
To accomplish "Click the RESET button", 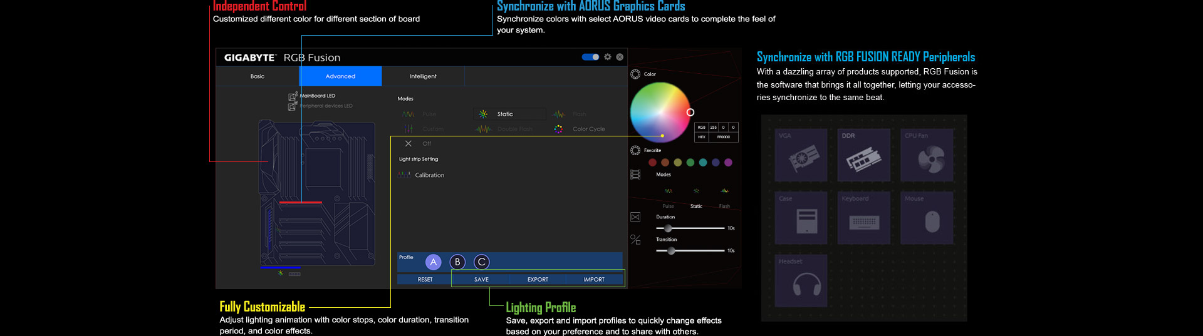I will 425,280.
